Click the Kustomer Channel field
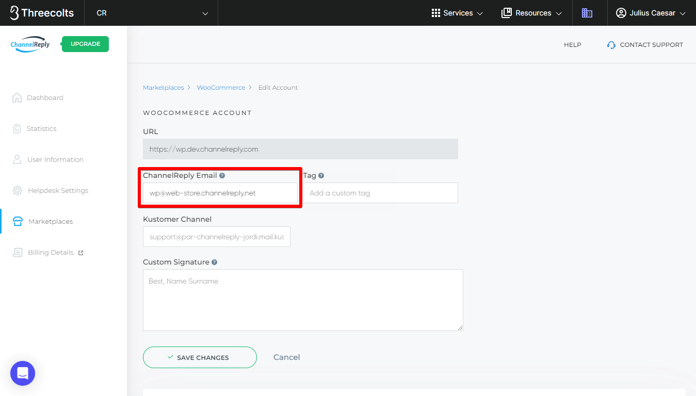Image resolution: width=696 pixels, height=396 pixels. click(x=217, y=237)
